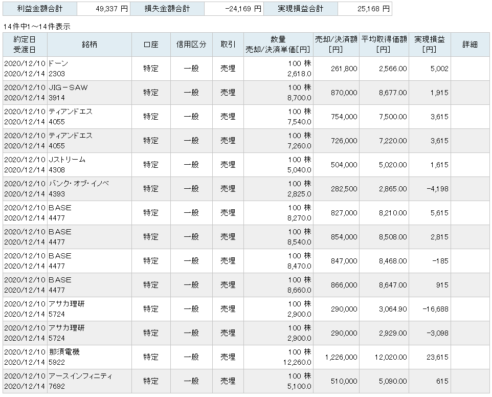Click average cost 2,929.00 cell
Image resolution: width=492 pixels, height=397 pixels.
point(384,333)
